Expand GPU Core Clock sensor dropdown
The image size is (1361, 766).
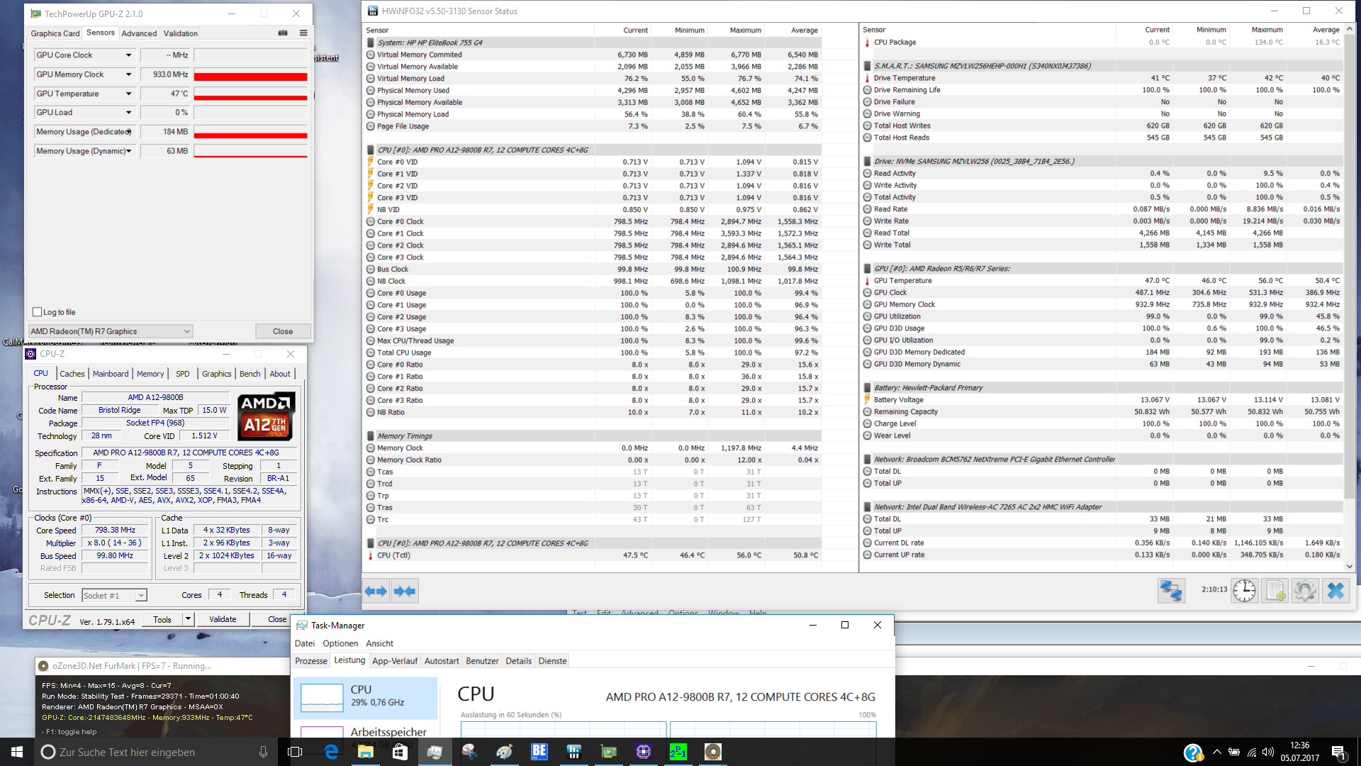coord(128,55)
